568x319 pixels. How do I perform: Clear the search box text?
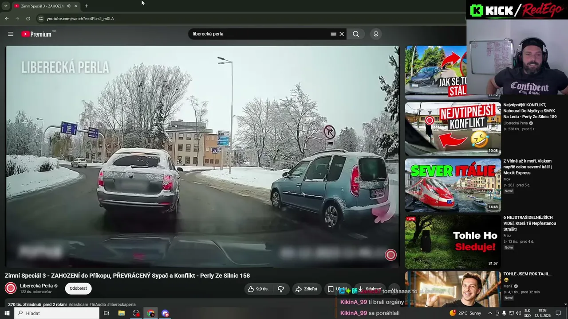342,34
